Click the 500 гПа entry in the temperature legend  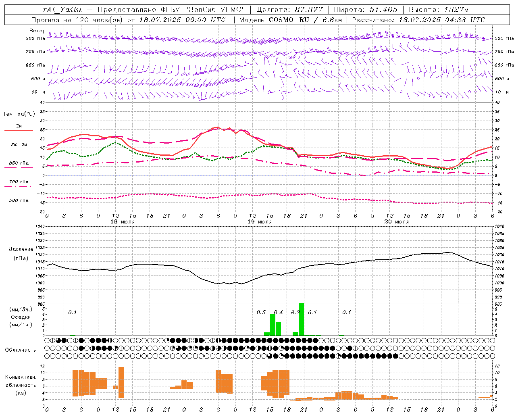pos(19,200)
